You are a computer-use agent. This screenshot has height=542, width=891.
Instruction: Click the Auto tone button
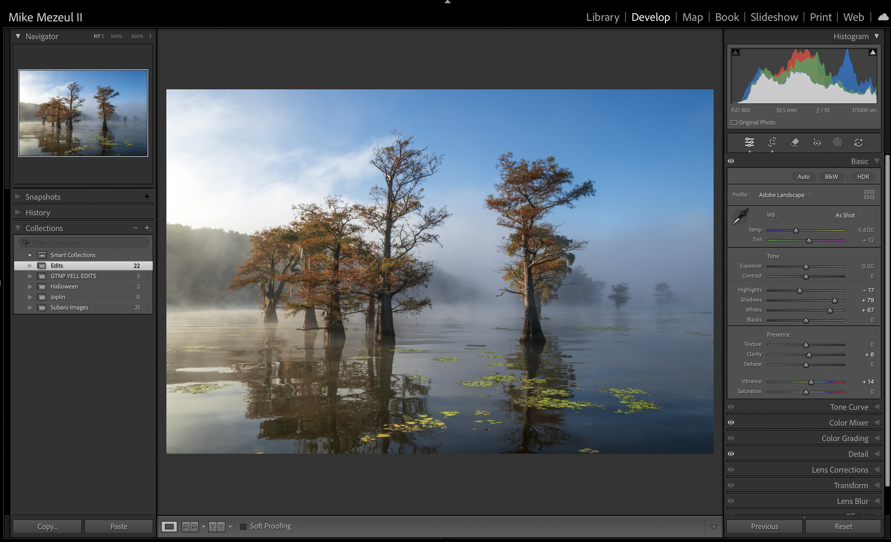click(803, 177)
